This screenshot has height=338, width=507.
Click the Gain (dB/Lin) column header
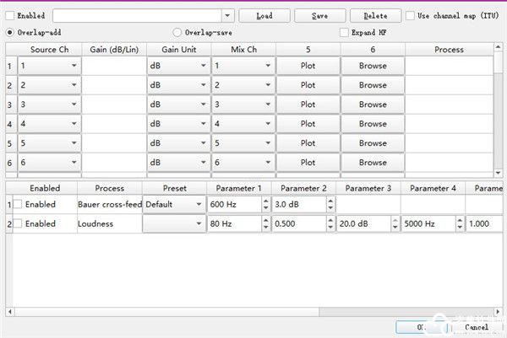tap(113, 49)
